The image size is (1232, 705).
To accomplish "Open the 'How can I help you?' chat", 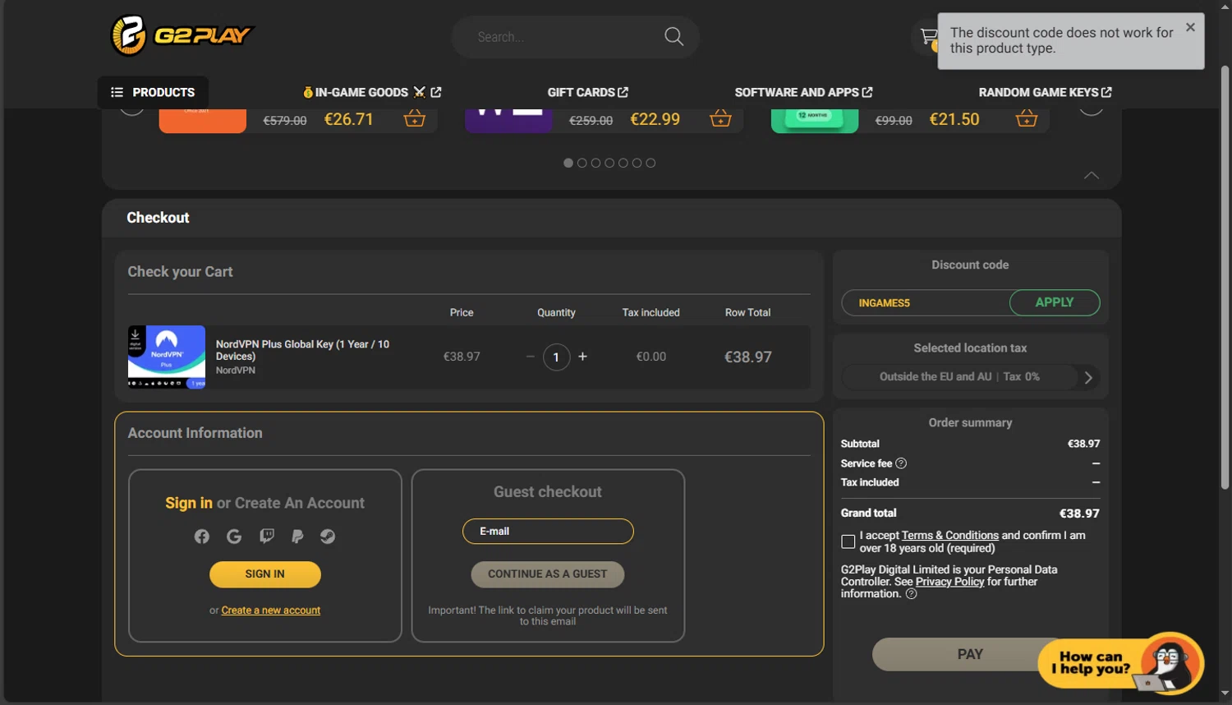I will (x=1121, y=664).
